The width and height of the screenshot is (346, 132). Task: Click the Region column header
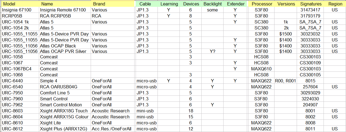tap(335, 4)
